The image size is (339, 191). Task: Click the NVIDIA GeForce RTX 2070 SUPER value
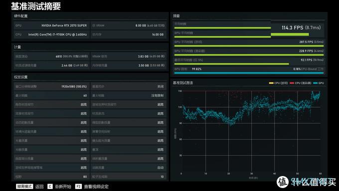tap(64, 25)
